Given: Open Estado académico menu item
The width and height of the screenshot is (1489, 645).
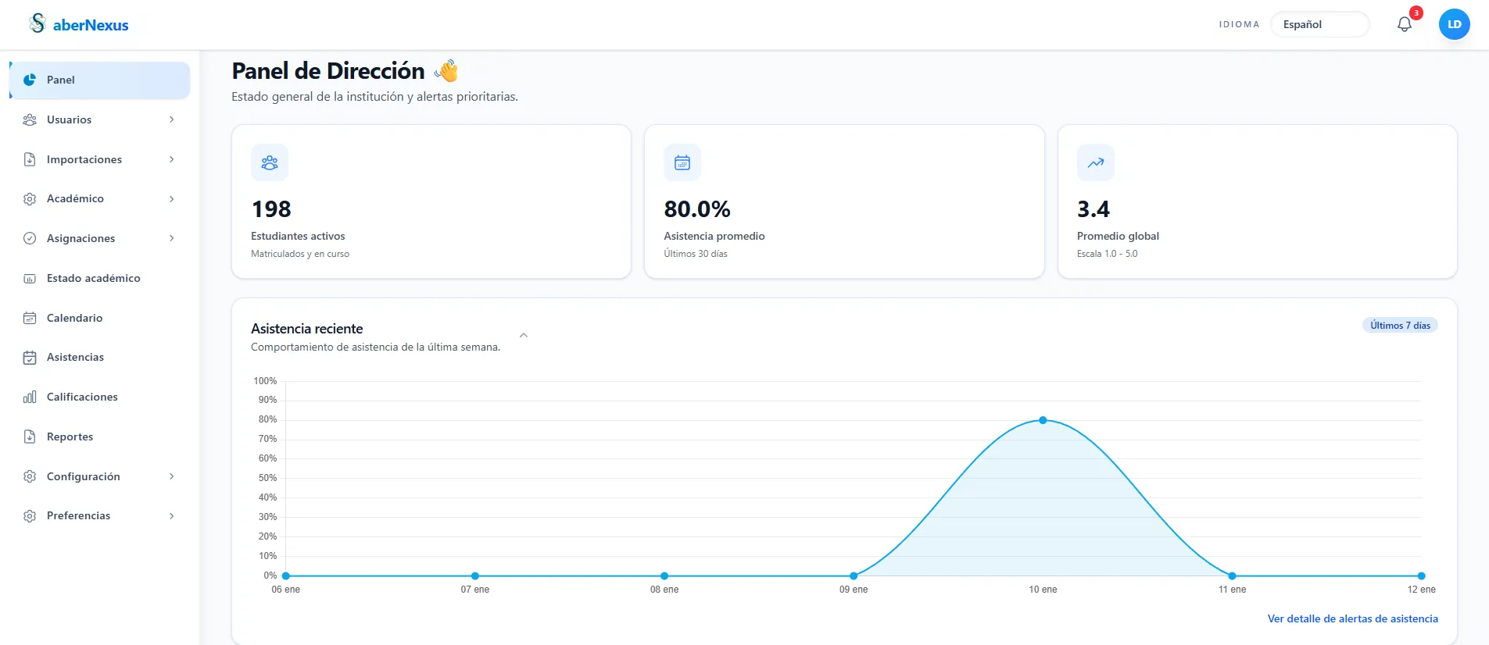Looking at the screenshot, I should pos(99,278).
